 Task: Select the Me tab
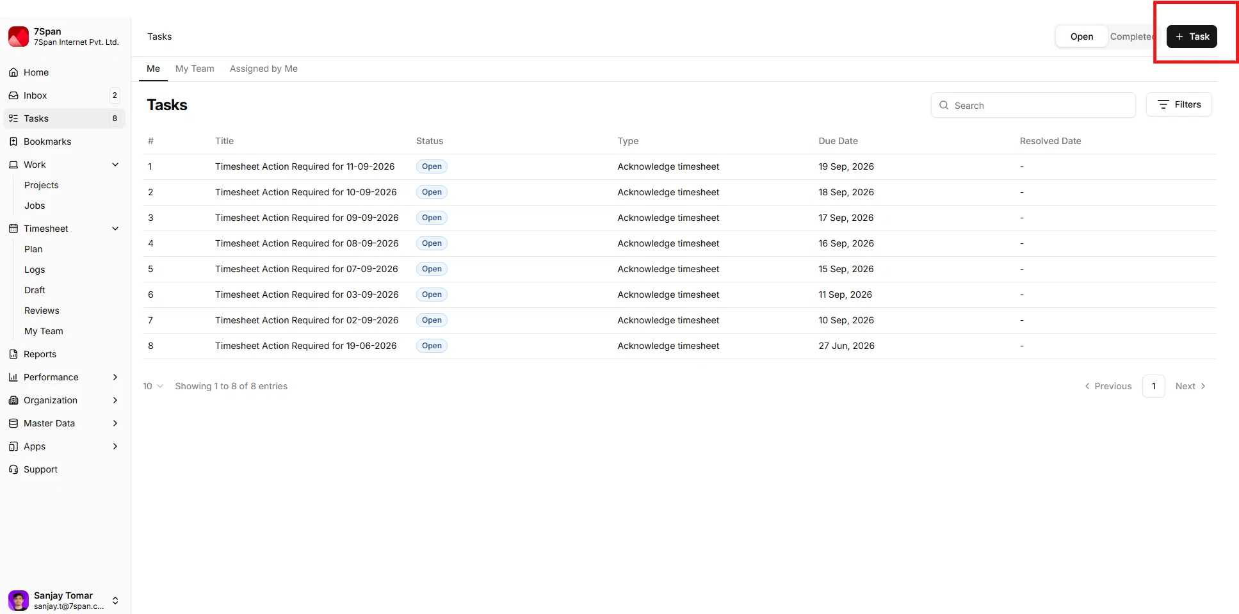(x=154, y=69)
